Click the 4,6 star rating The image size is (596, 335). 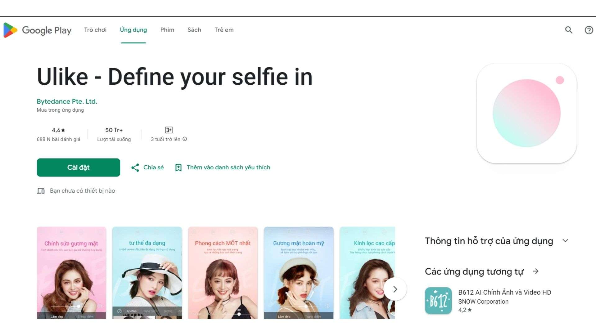point(58,130)
